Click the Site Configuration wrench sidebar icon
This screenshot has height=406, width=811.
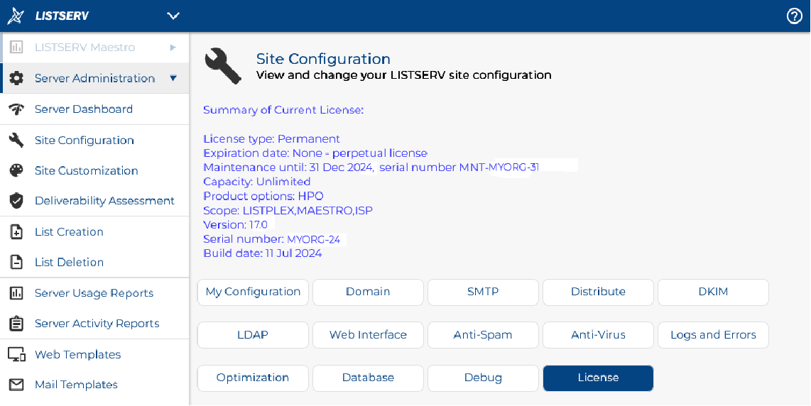pyautogui.click(x=16, y=140)
